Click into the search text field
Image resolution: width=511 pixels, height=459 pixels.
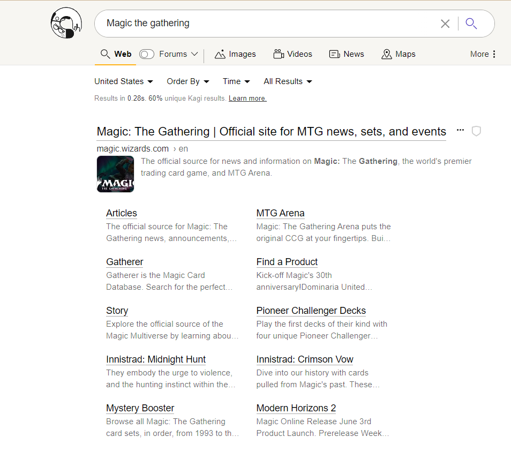pos(268,24)
